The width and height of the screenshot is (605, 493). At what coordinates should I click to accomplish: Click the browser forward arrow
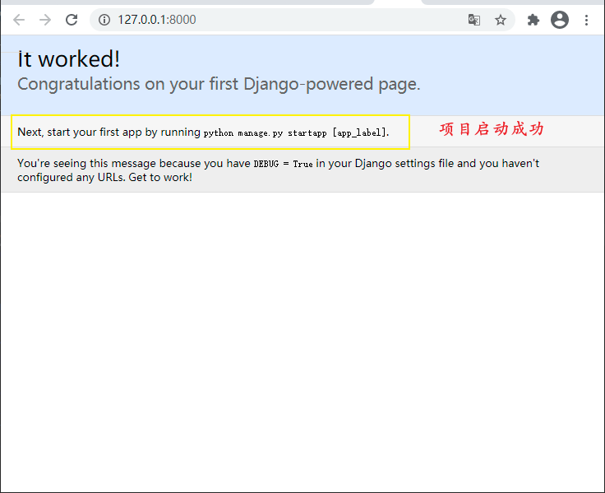45,20
